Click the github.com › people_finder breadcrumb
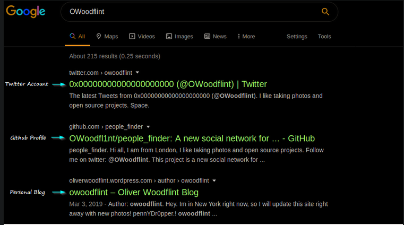 tap(106, 127)
